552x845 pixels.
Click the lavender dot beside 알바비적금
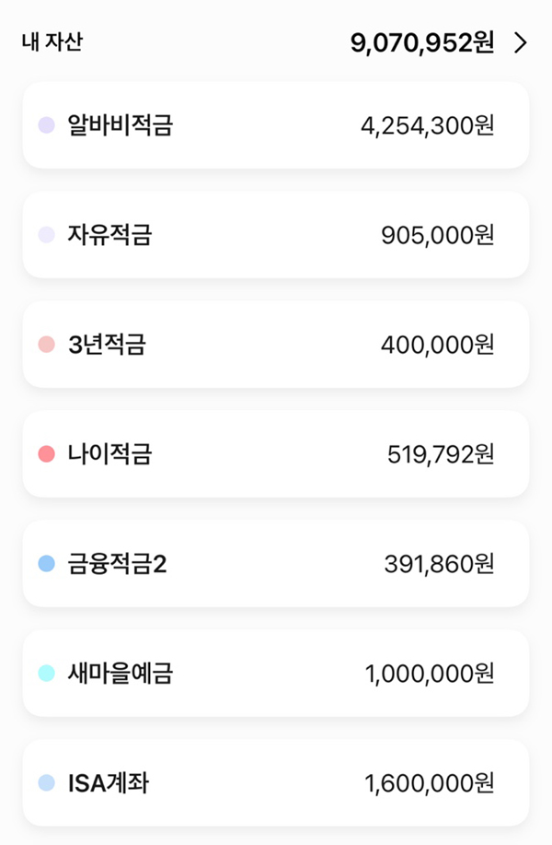[47, 125]
